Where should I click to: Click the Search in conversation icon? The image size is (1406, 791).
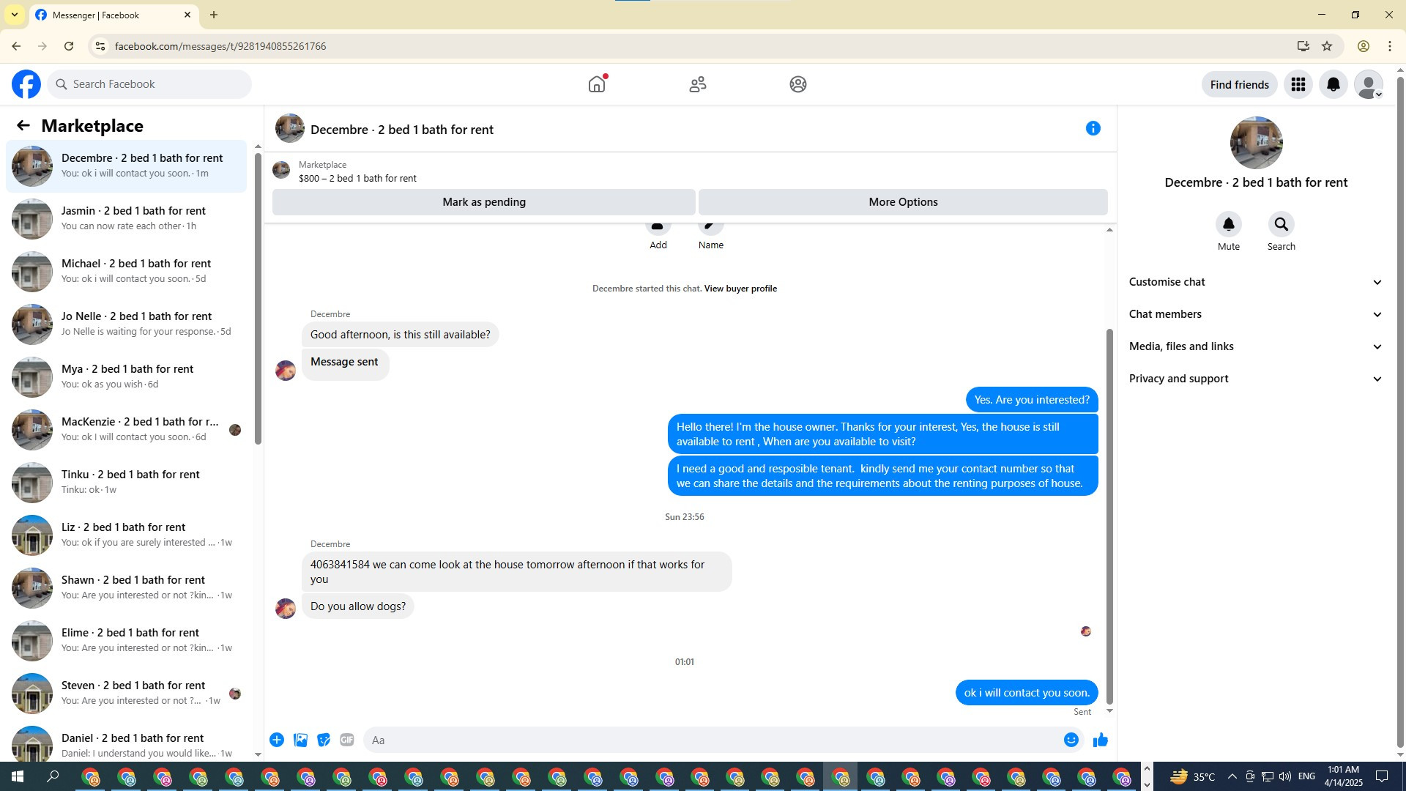coord(1281,224)
